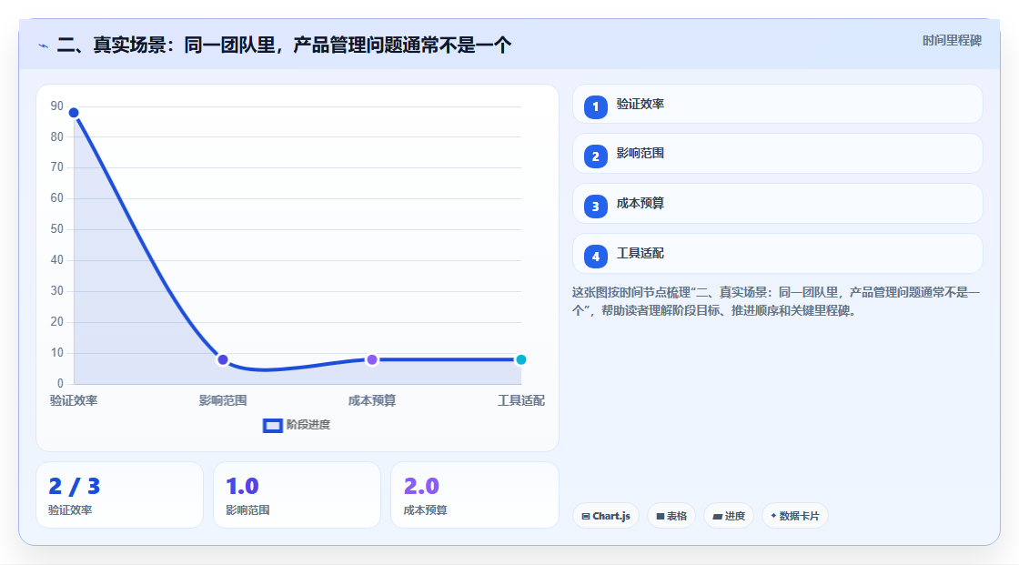Click the 50 y-axis value

57,229
